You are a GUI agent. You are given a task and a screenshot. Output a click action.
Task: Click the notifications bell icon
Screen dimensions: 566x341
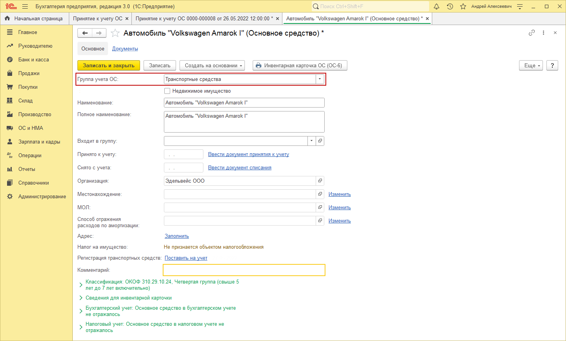click(x=437, y=6)
